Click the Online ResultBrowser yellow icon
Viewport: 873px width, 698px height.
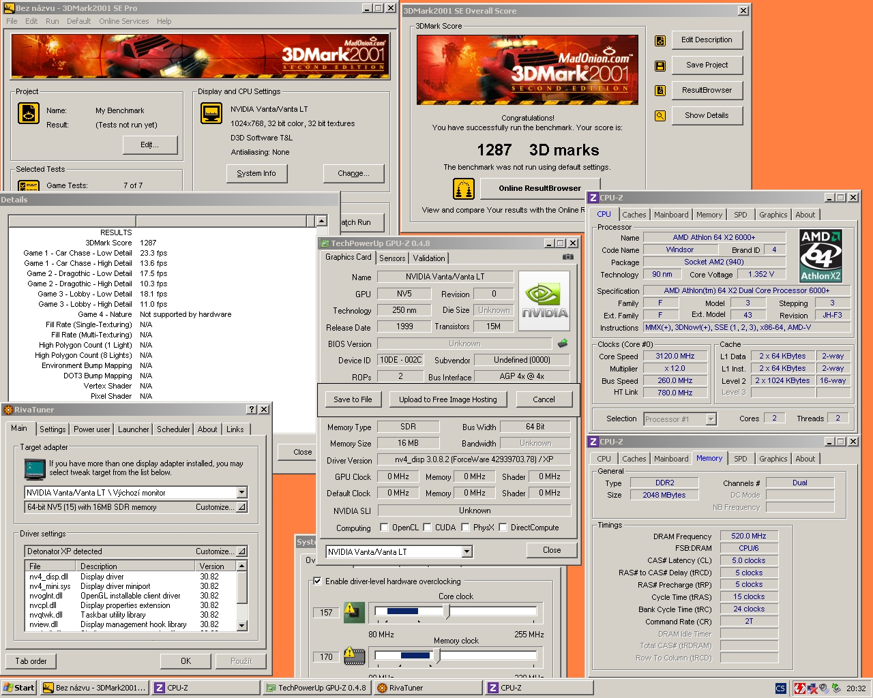point(464,188)
